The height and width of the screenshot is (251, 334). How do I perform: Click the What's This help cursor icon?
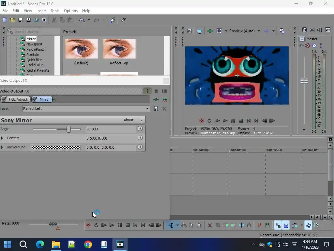(x=123, y=20)
